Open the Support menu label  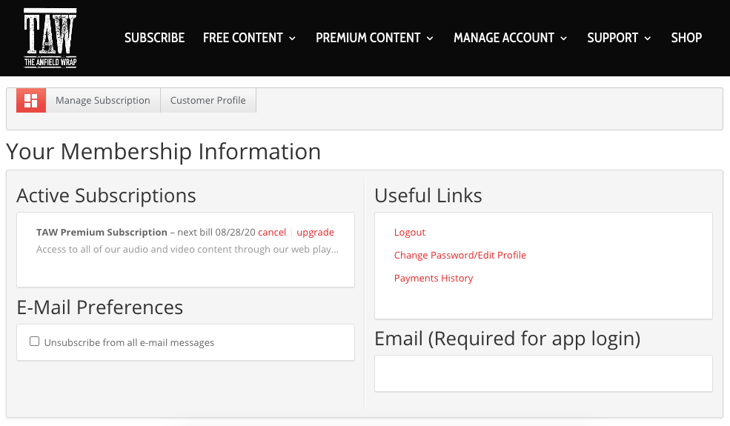[x=612, y=38]
